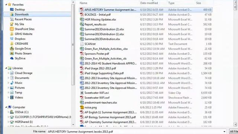Screen dimensions: 238x134
Task: Click the File name input field
Action: pos(135,131)
